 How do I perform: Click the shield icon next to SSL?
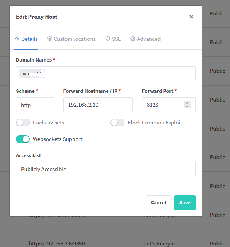tap(108, 39)
